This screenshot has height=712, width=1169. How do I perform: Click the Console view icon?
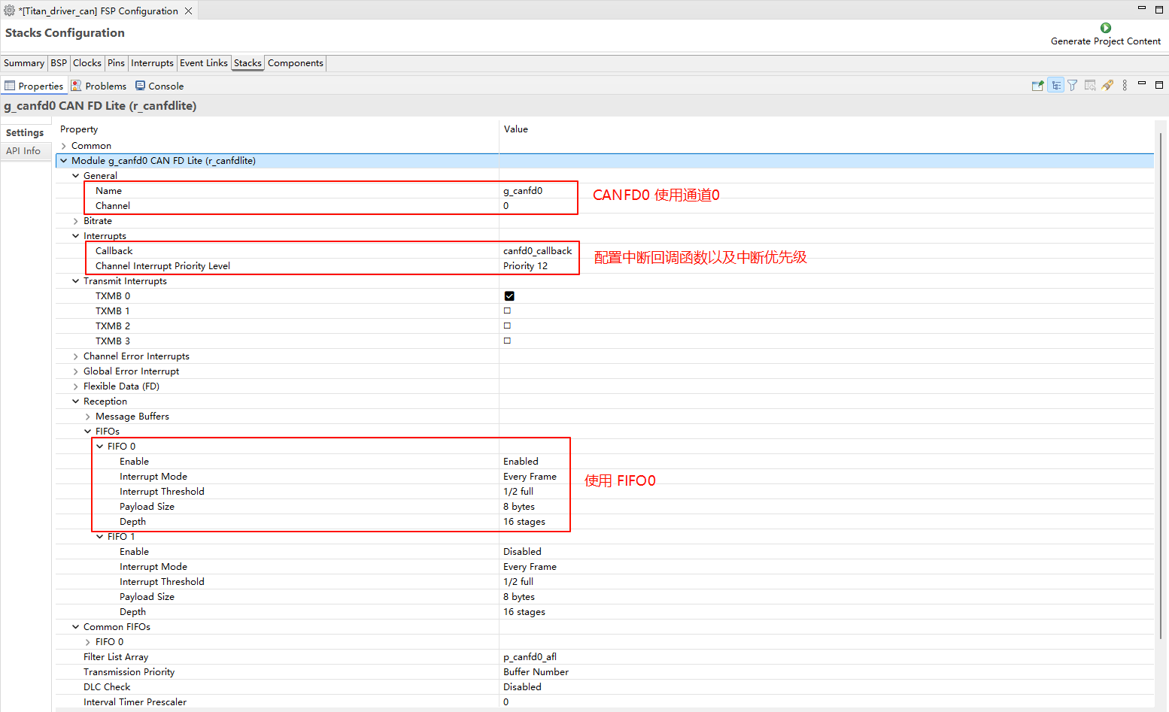pyautogui.click(x=140, y=86)
